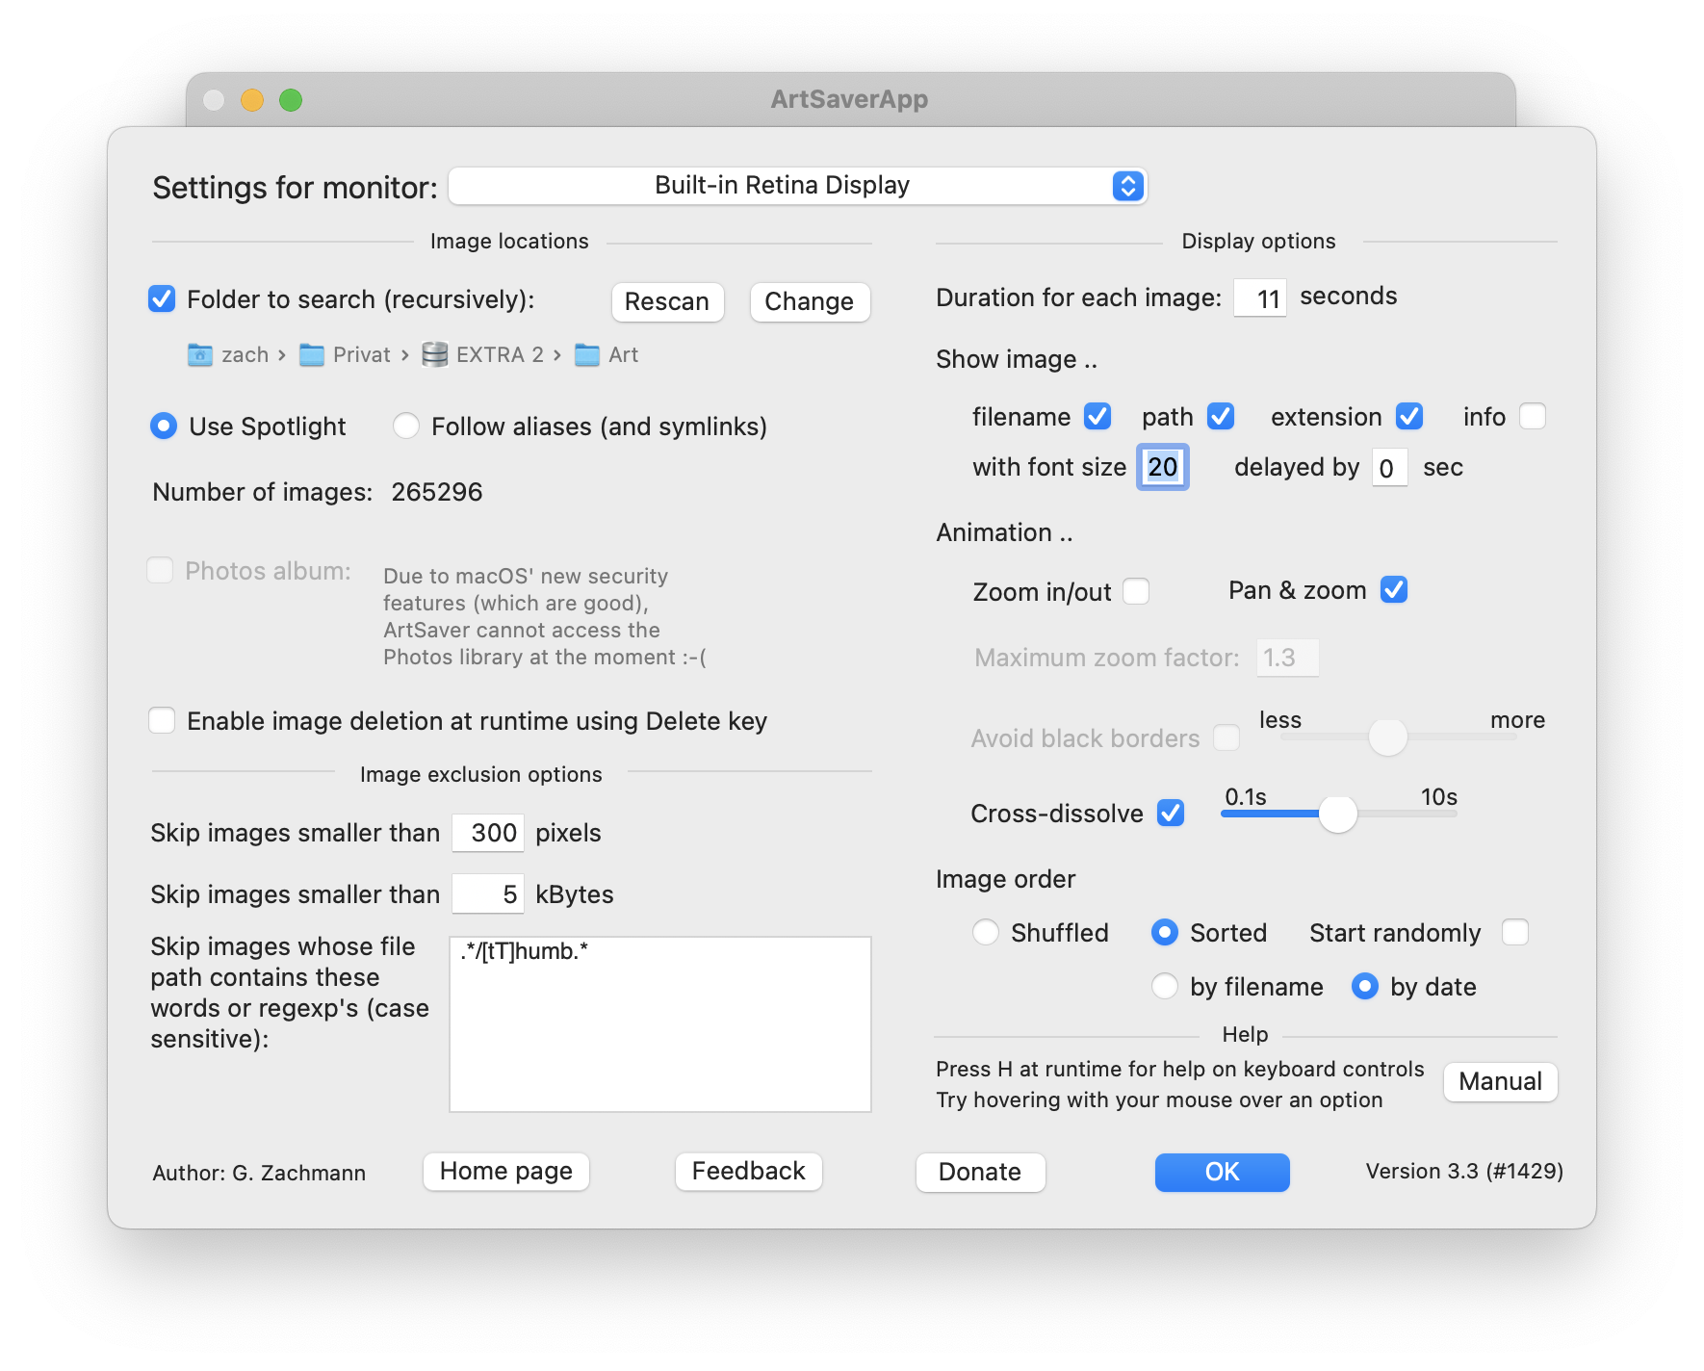Confirm settings with OK

[1223, 1172]
